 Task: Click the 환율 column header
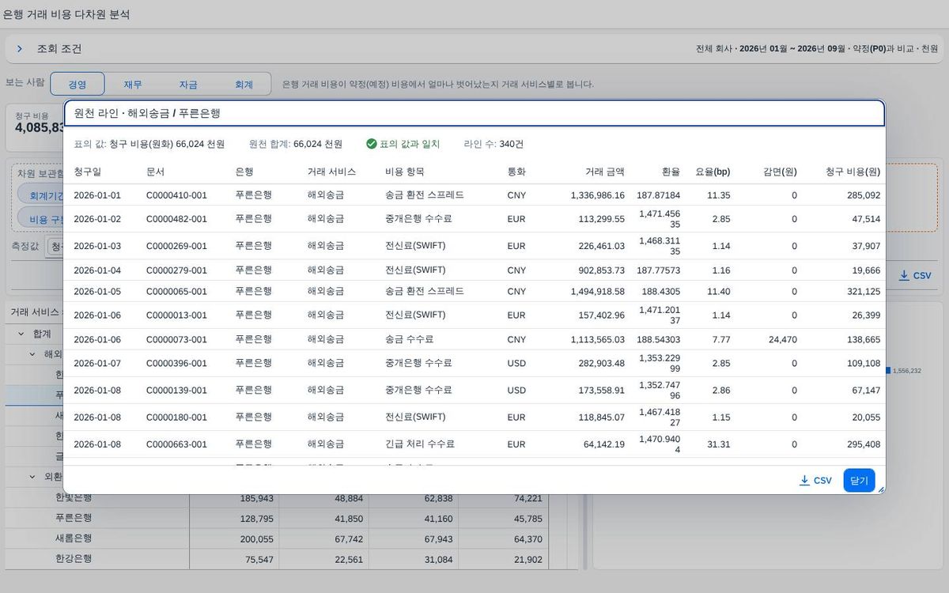671,172
